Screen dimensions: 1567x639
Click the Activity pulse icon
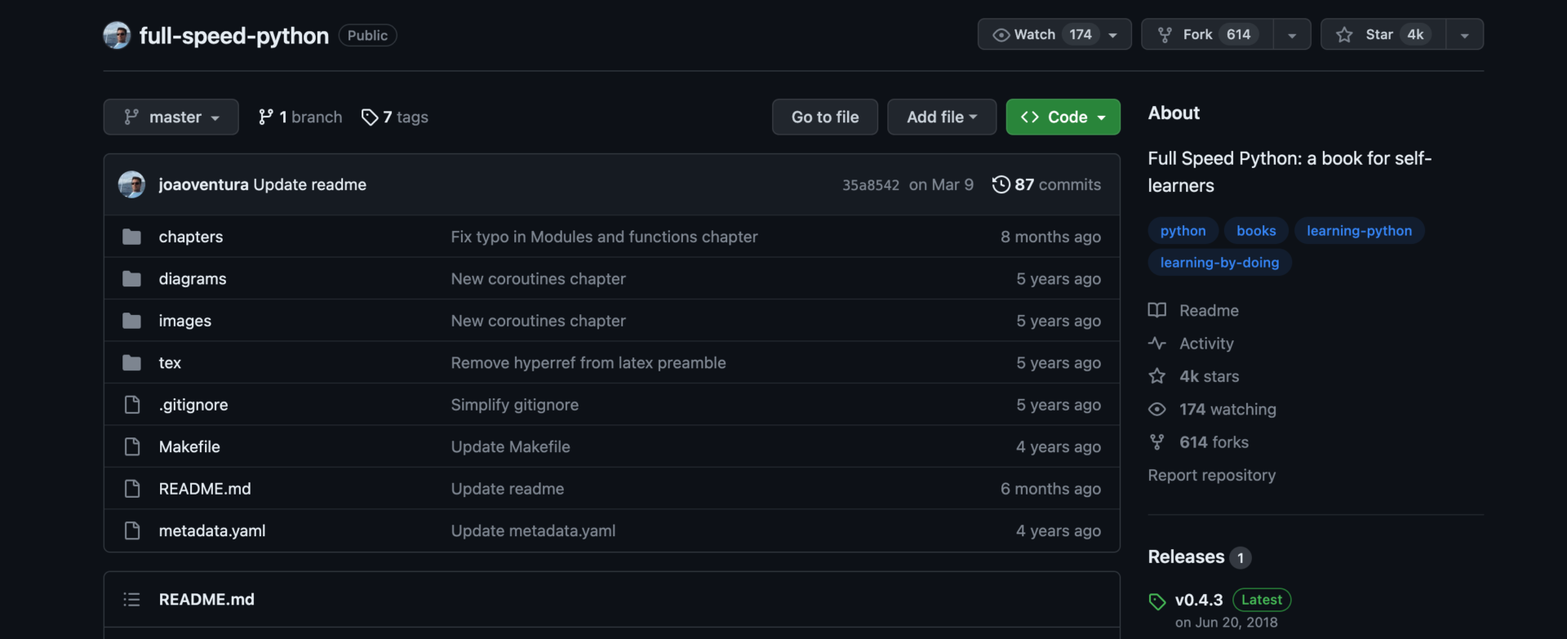point(1157,344)
